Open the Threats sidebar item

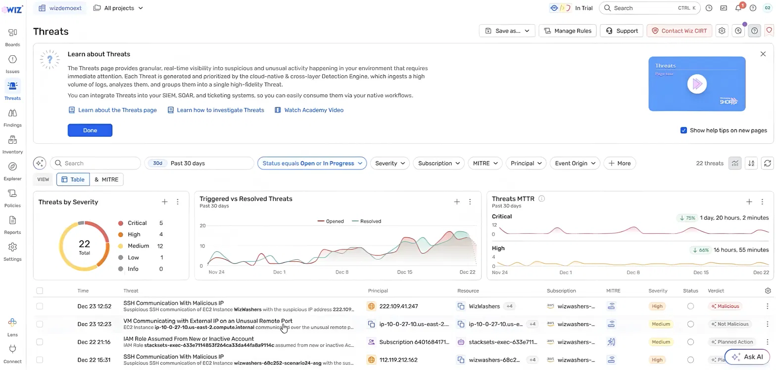click(x=12, y=91)
